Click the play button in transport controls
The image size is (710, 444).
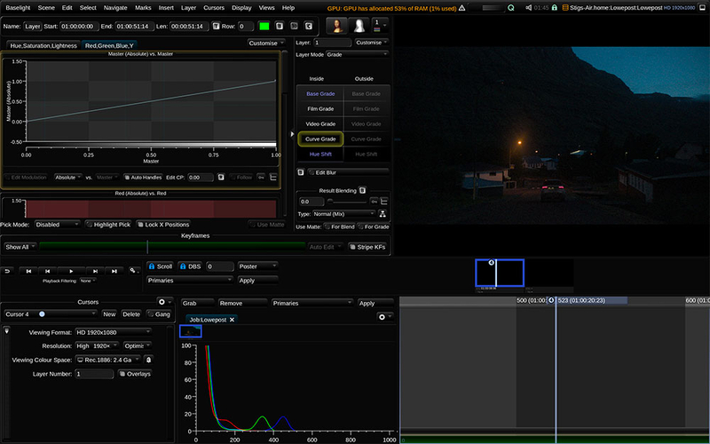click(70, 271)
